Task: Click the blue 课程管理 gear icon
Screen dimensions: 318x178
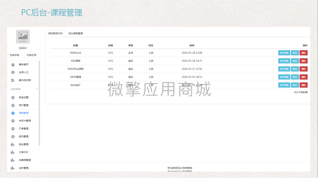Action: 13,113
